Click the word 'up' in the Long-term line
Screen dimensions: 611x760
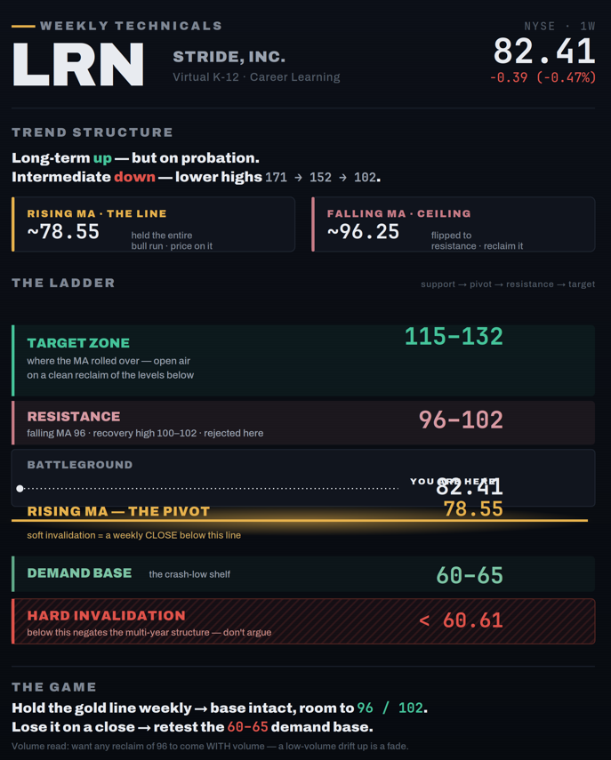point(102,158)
